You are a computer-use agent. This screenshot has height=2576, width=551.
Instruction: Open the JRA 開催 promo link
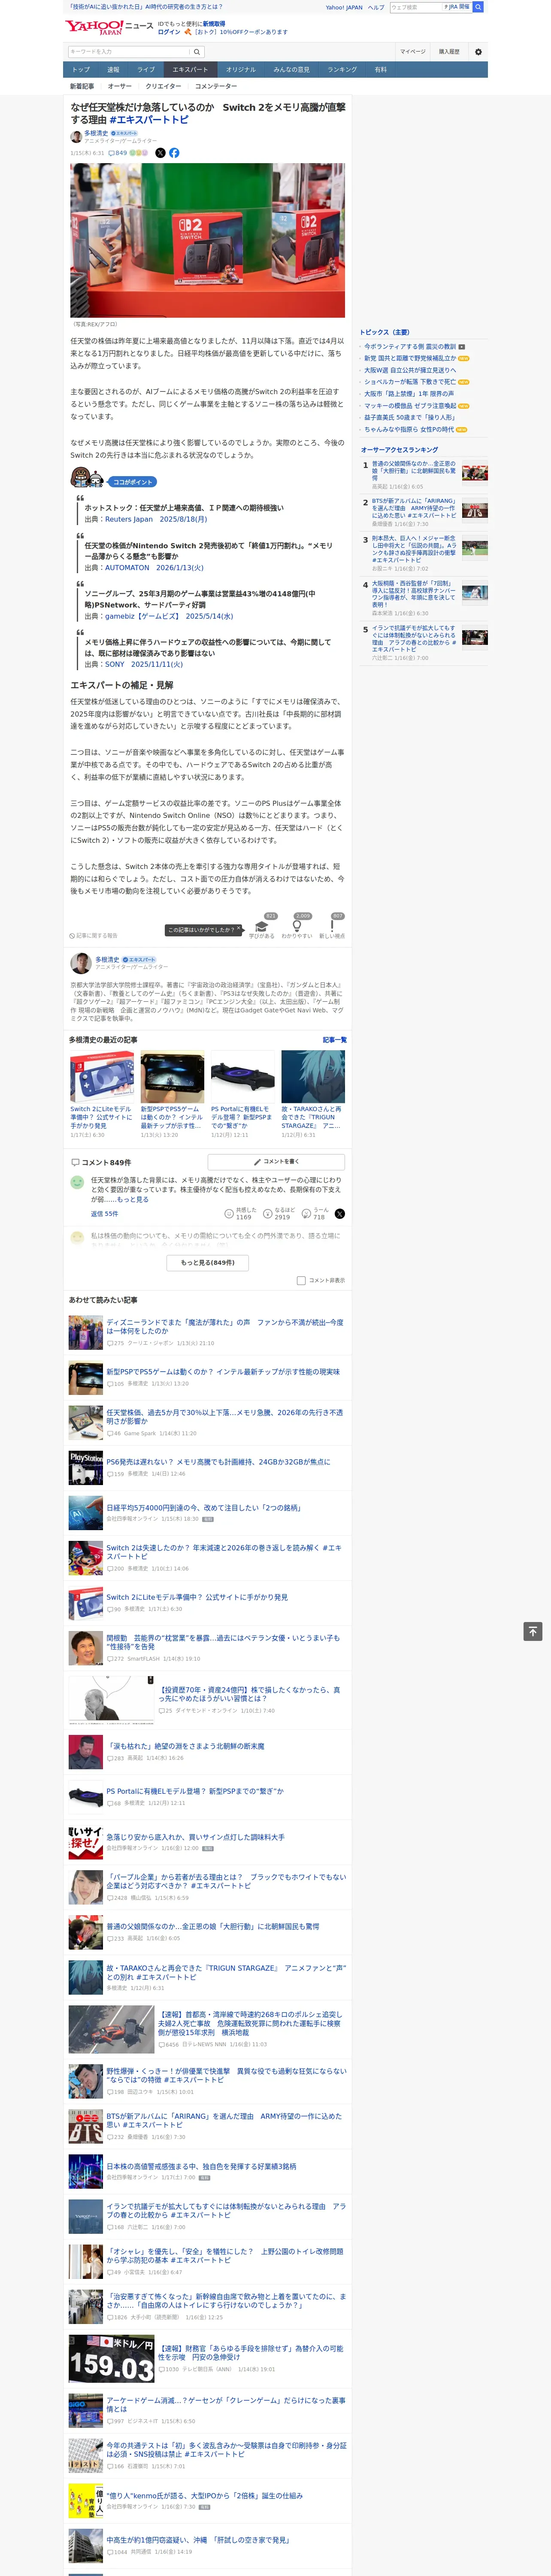pos(458,7)
